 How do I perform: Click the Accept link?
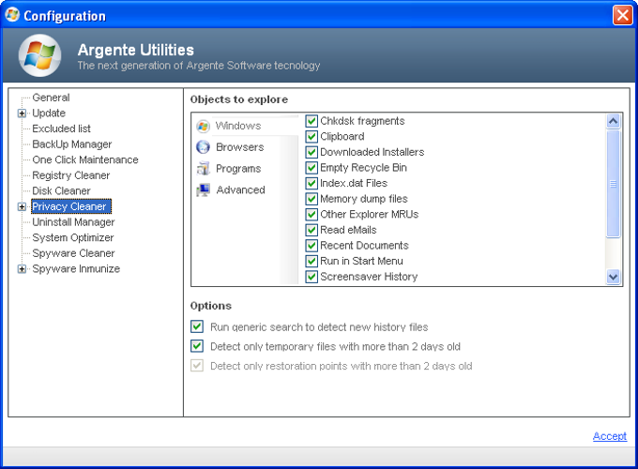coord(610,436)
